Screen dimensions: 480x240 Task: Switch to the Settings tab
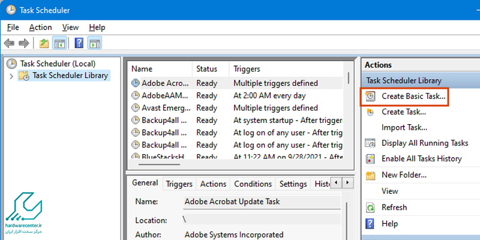tap(293, 184)
